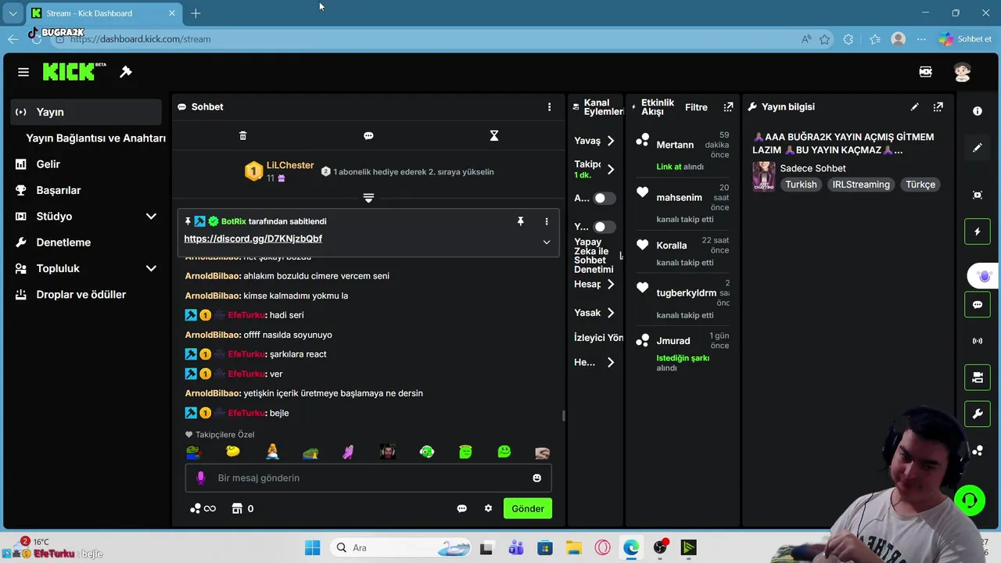Open File Explorer from taskbar
The image size is (1001, 563).
574,547
